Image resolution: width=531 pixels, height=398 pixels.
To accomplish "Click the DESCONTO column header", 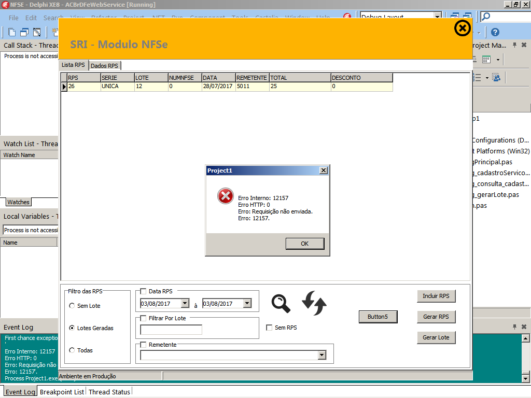I will [x=361, y=78].
